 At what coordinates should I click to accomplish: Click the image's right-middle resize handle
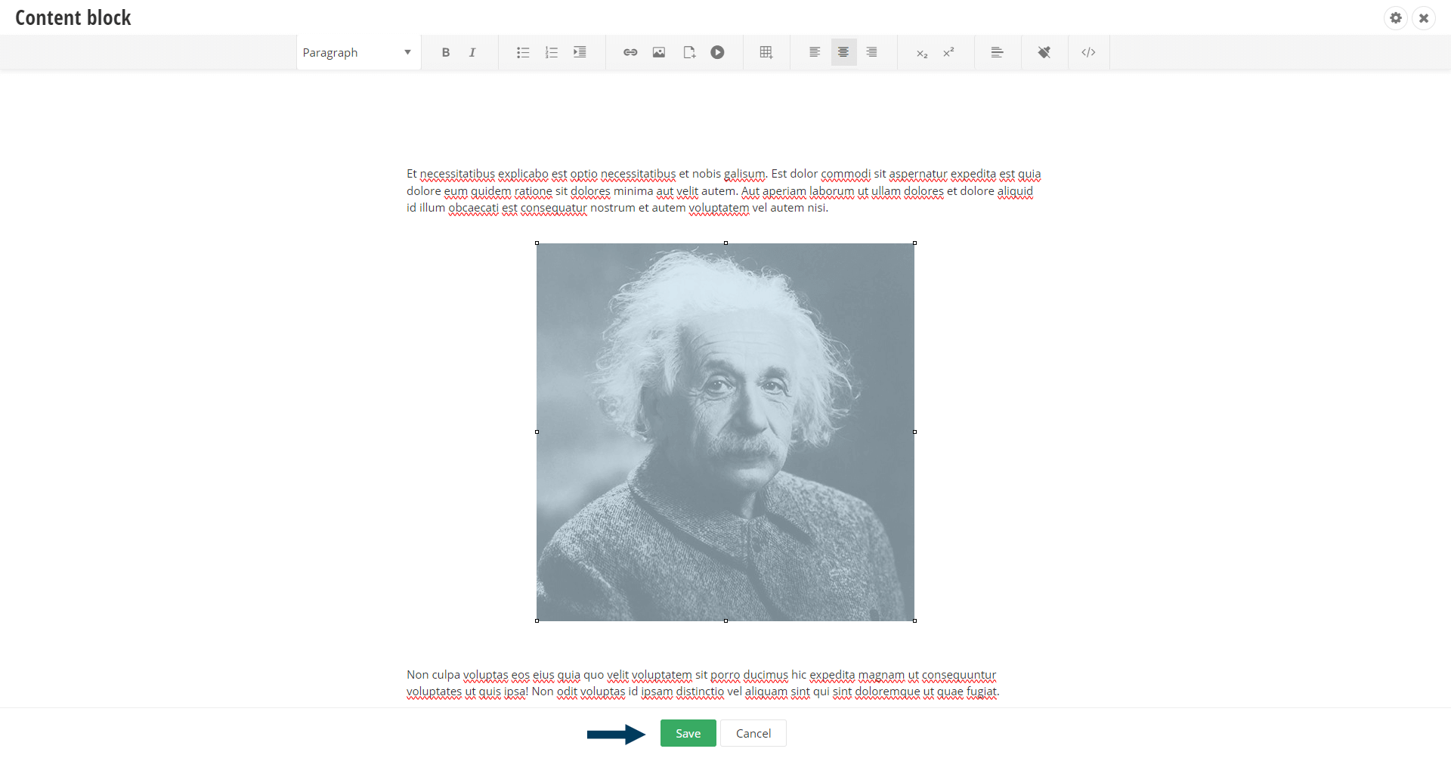pos(914,432)
